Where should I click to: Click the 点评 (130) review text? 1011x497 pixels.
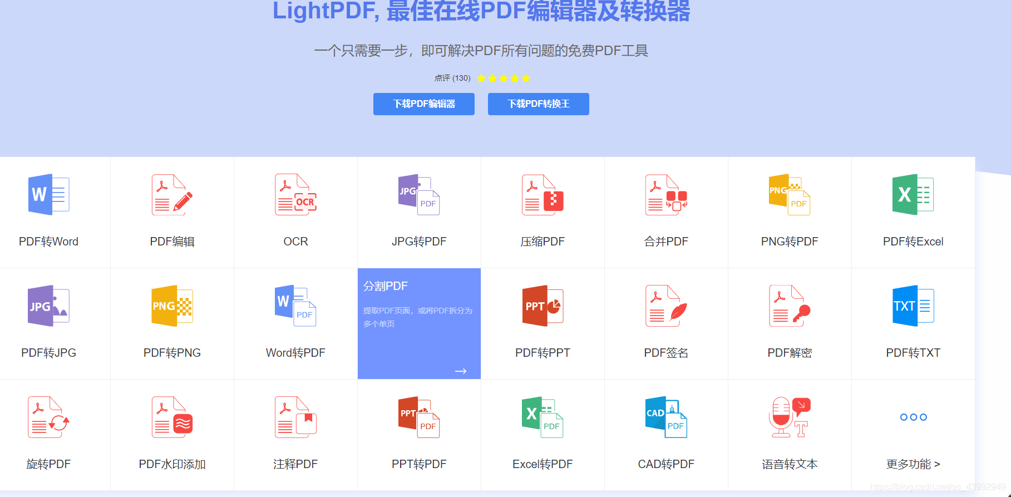pos(452,78)
